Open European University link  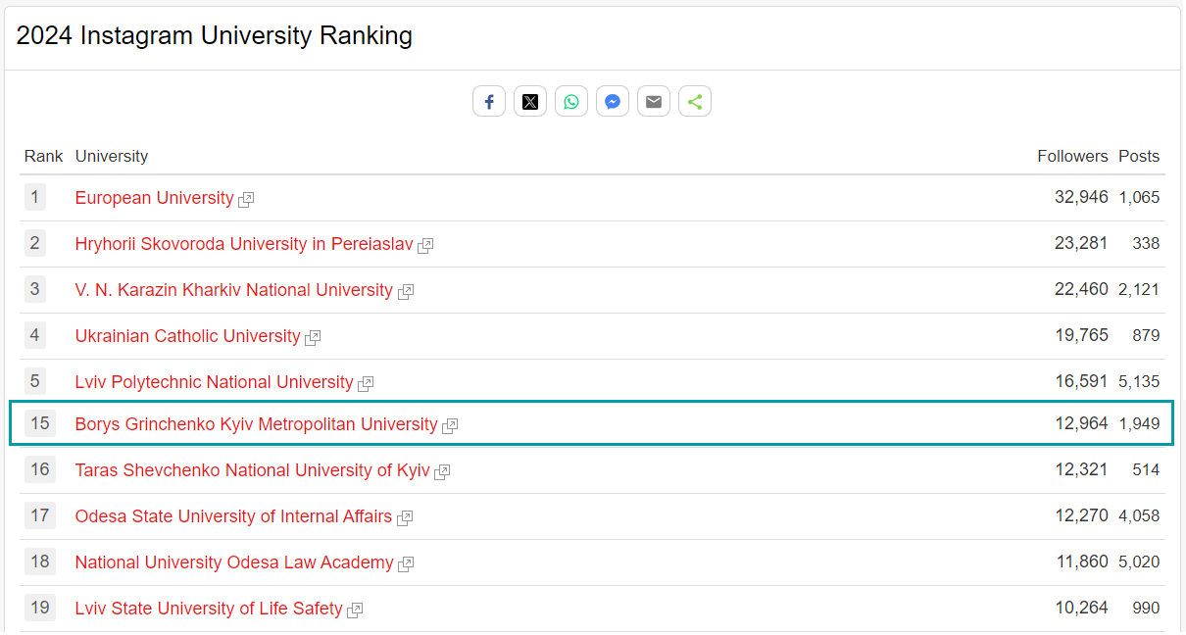[x=154, y=198]
